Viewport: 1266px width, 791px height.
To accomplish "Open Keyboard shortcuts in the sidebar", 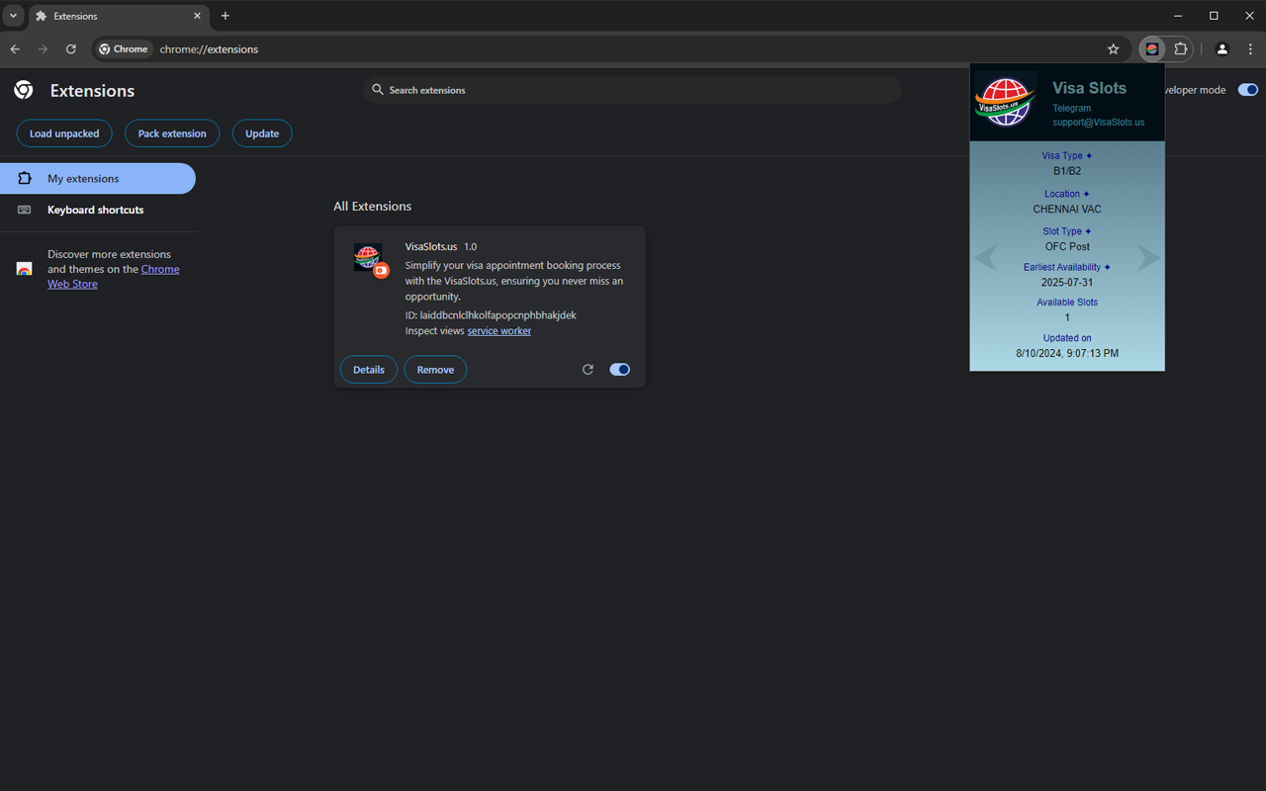I will click(98, 210).
